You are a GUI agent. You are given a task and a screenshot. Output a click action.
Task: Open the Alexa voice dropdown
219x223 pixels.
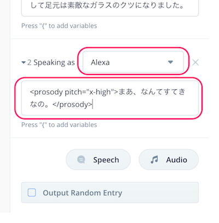[x=133, y=62]
